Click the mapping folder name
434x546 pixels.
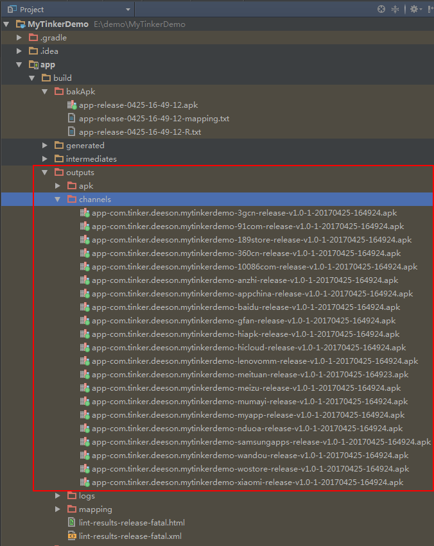[96, 509]
